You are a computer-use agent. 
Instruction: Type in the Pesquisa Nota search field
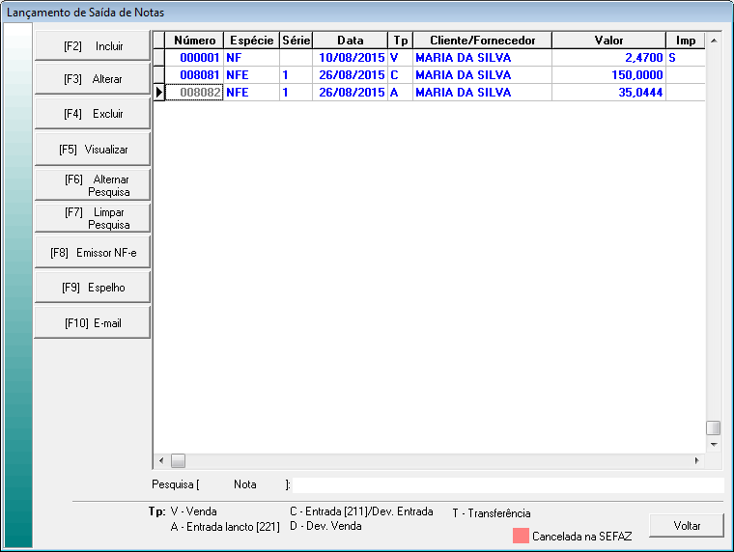pyautogui.click(x=508, y=484)
